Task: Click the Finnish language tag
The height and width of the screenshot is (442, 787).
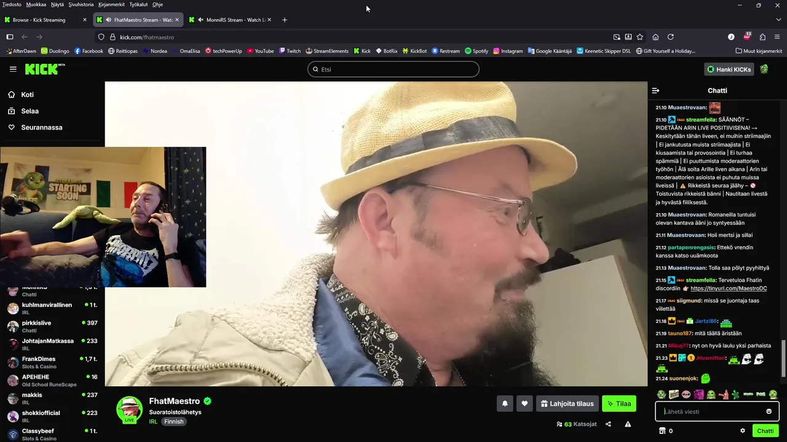Action: tap(173, 422)
